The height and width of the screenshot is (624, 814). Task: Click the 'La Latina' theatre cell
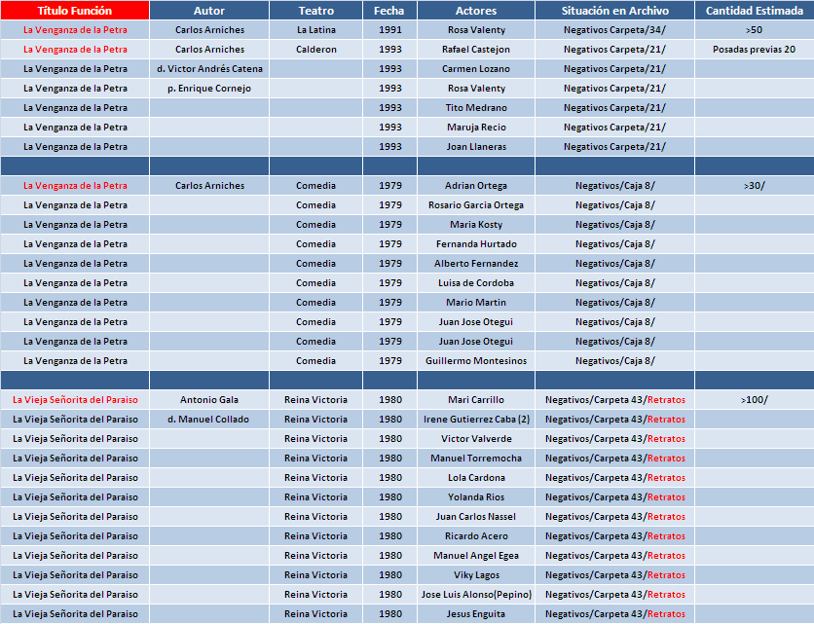pos(315,30)
